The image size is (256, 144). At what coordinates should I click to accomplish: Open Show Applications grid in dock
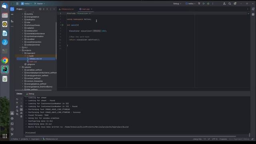pyautogui.click(x=5, y=136)
